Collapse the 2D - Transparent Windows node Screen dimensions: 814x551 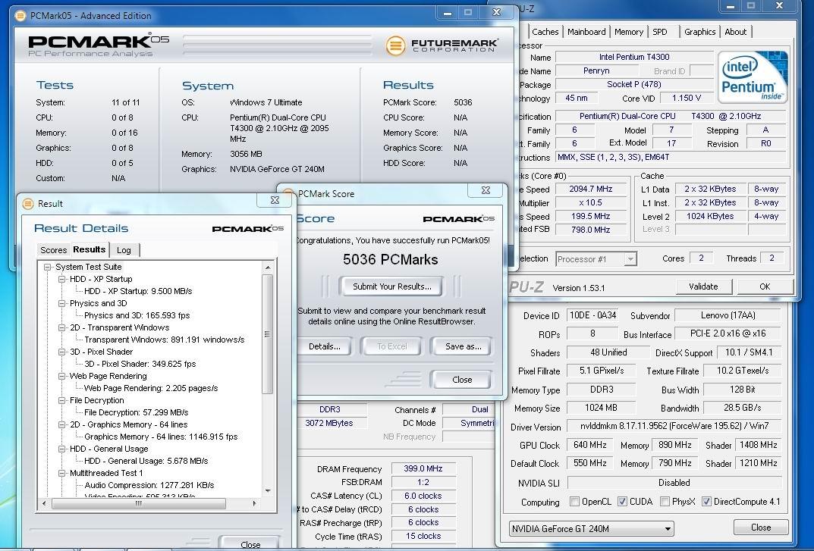(61, 328)
